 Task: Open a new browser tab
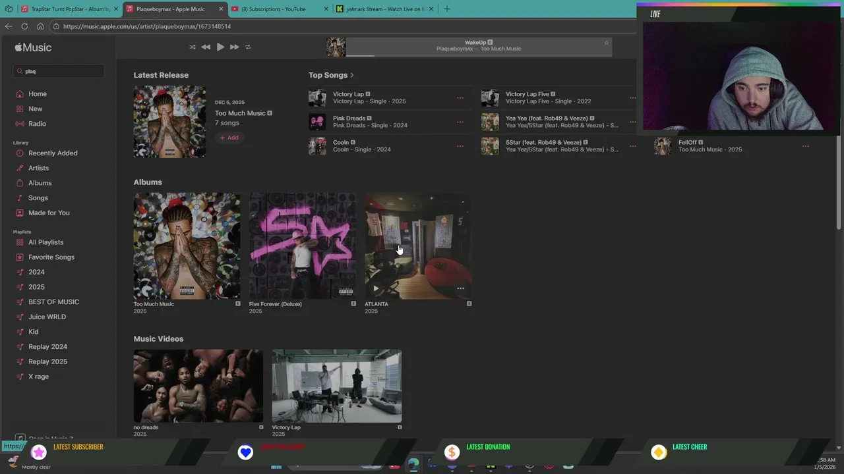pyautogui.click(x=447, y=9)
